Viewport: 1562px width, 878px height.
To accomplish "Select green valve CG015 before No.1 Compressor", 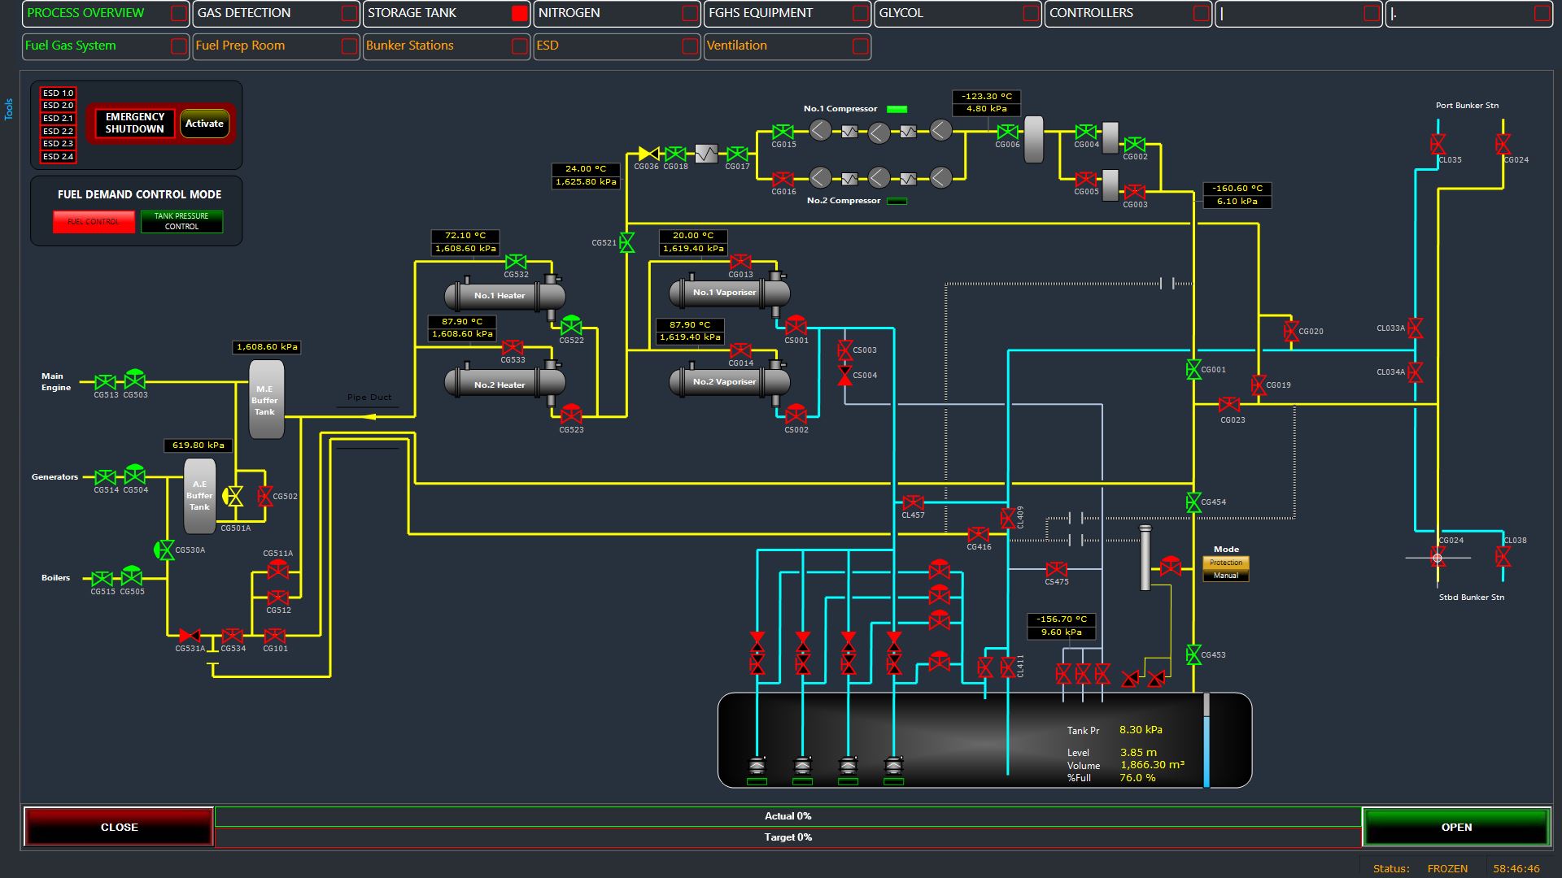I will 783,132.
